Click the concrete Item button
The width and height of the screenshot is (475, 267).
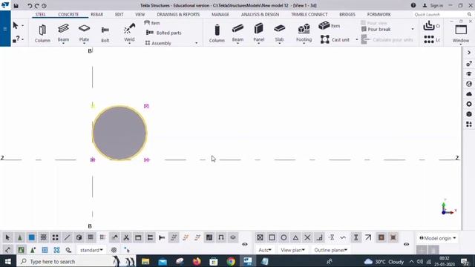point(330,26)
